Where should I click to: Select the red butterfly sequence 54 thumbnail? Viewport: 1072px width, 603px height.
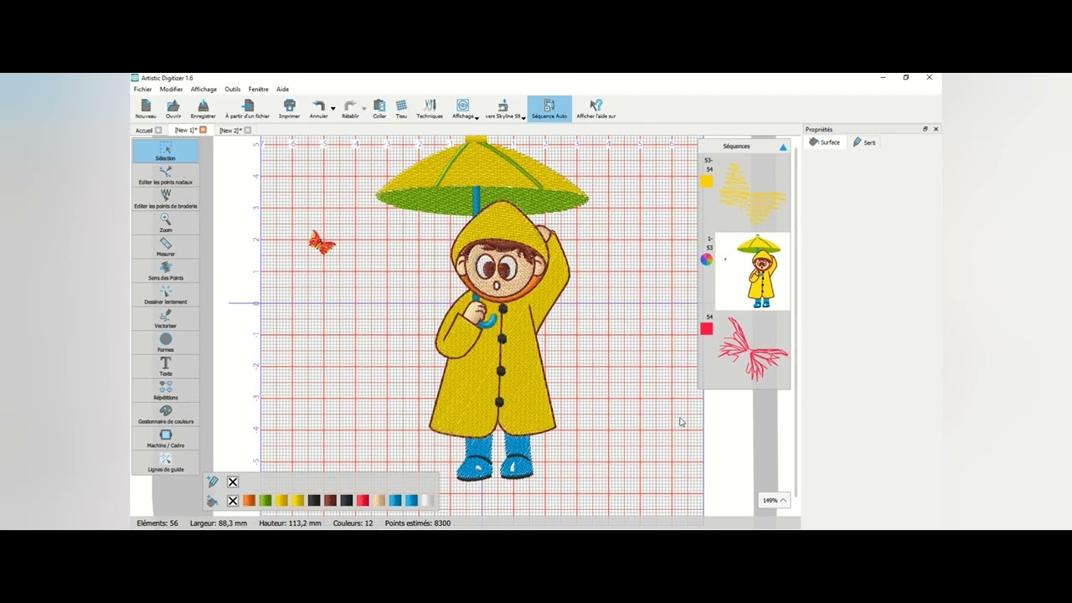(753, 349)
